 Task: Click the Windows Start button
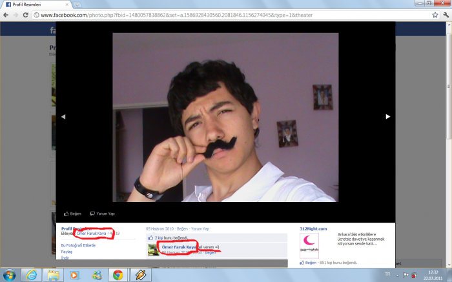pyautogui.click(x=9, y=274)
